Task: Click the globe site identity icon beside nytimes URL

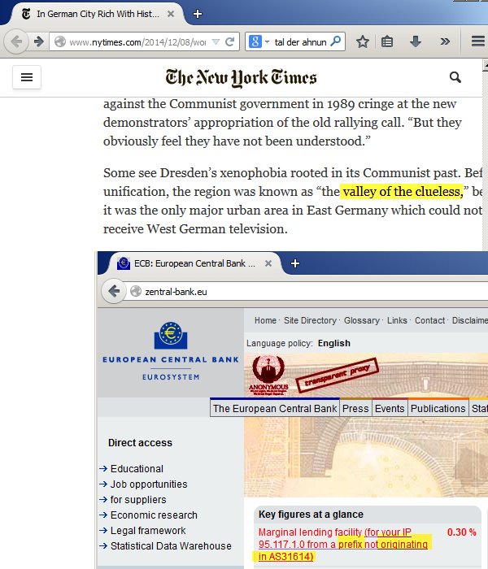Action: (x=60, y=42)
